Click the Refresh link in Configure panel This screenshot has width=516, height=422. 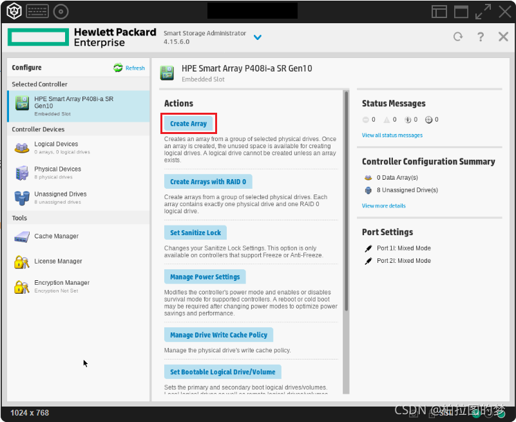pos(135,68)
